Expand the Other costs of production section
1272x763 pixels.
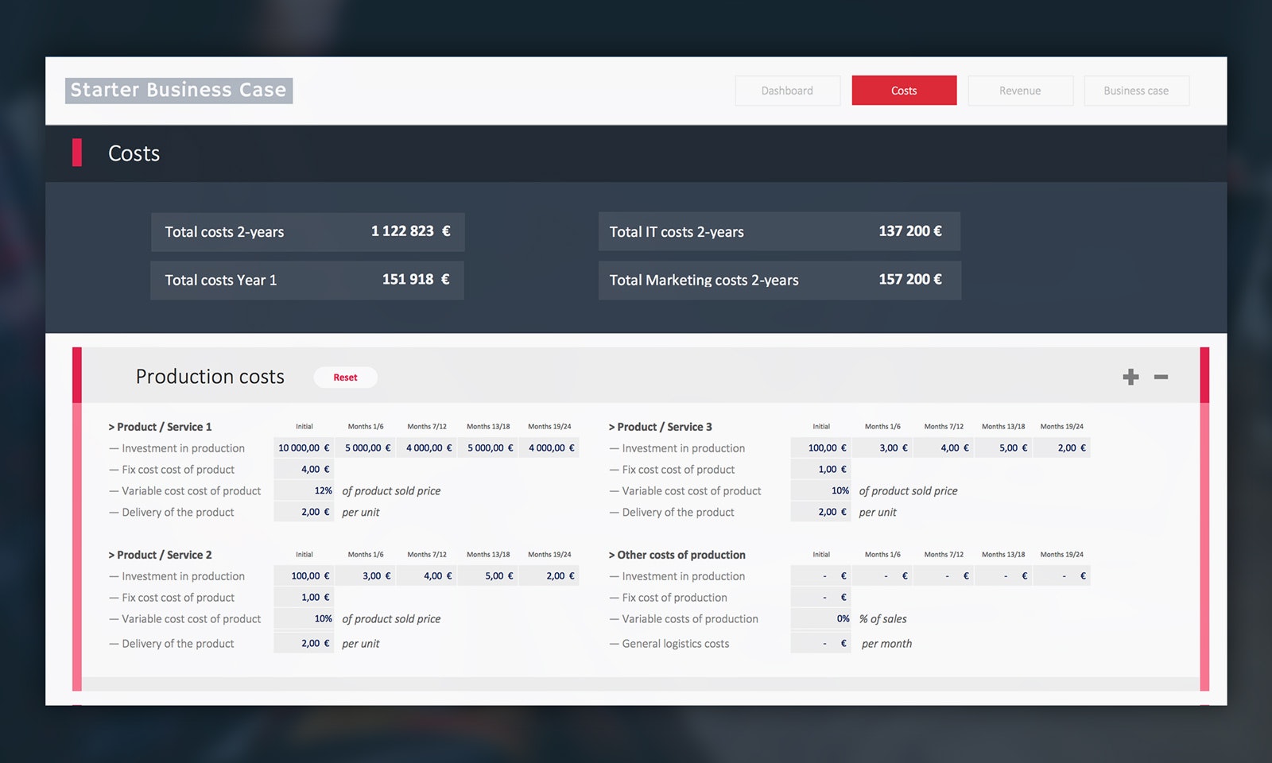click(x=677, y=555)
